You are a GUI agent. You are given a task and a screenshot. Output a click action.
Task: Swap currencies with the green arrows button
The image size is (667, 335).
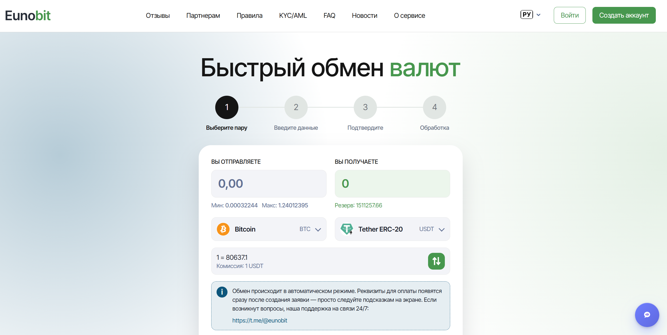(436, 261)
